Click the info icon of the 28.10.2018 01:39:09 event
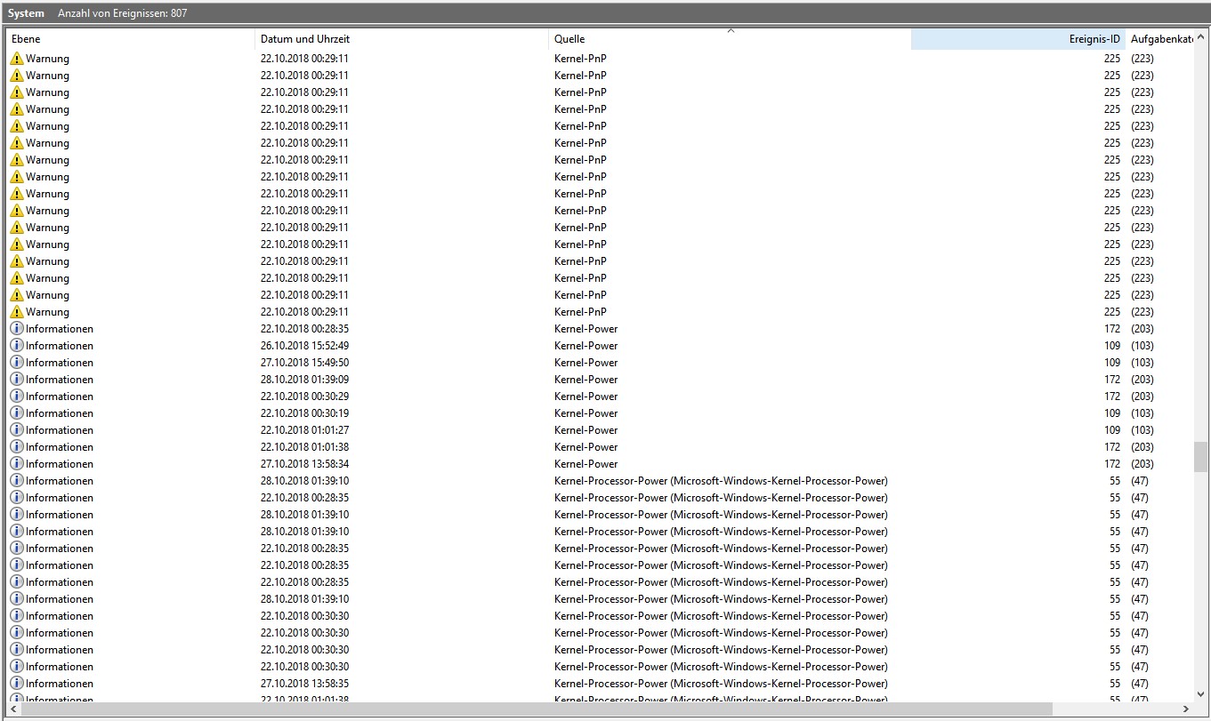Screen dimensions: 1211x721 point(17,380)
